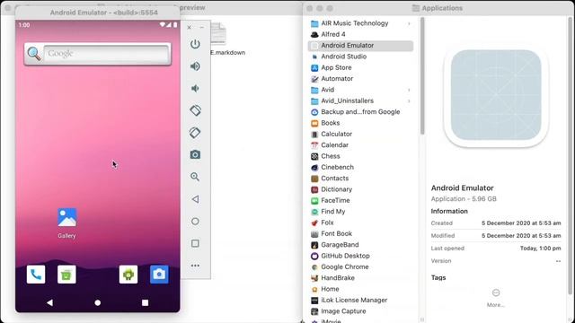This screenshot has height=323, width=575.
Task: Select Cinebench in Applications list
Action: pos(360,167)
